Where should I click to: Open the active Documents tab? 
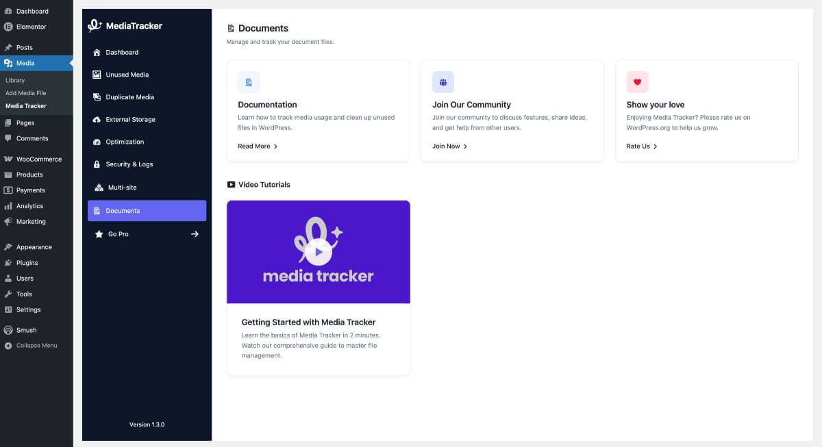click(147, 211)
